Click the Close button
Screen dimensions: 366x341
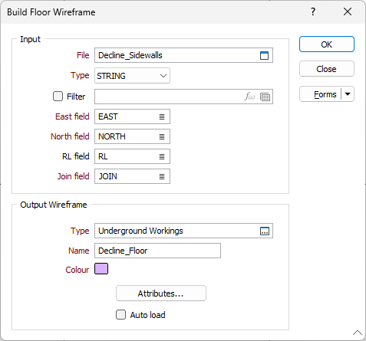pos(327,69)
